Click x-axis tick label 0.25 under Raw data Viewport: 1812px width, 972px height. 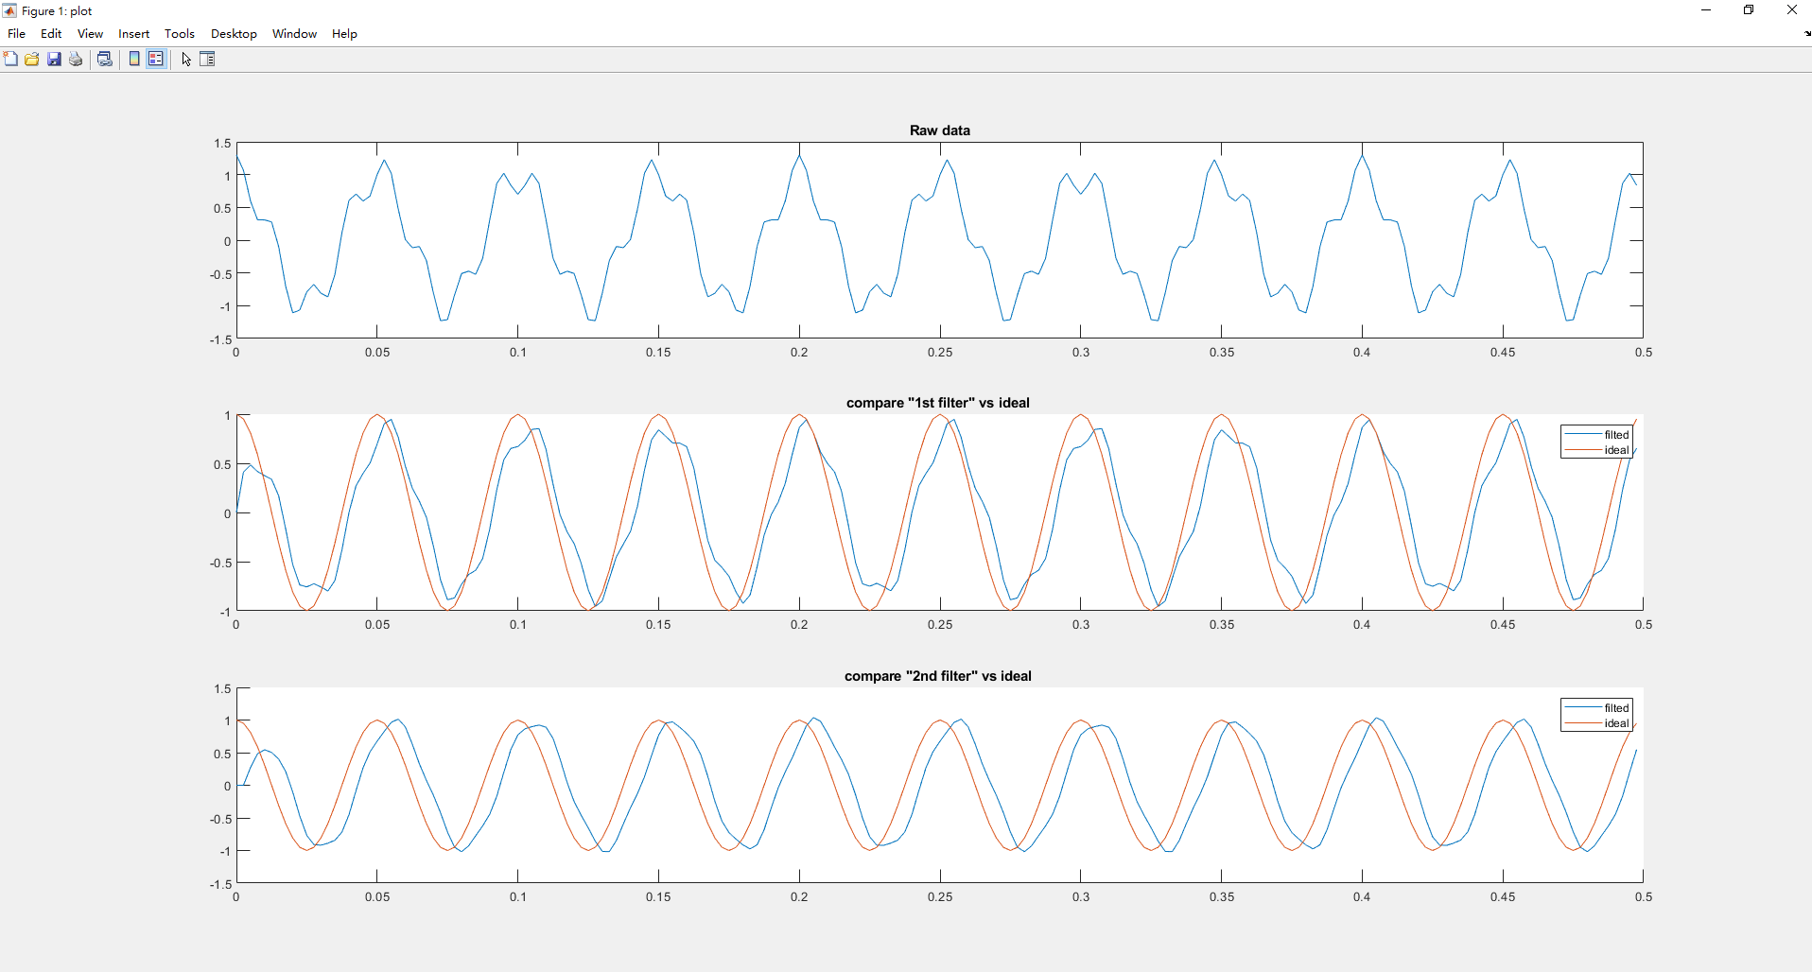tap(940, 352)
